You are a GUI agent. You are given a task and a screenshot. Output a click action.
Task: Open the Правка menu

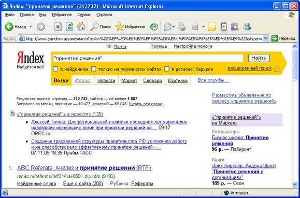click(x=27, y=15)
